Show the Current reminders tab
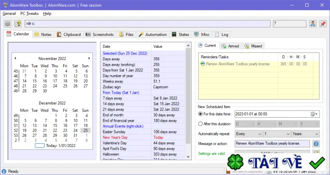The width and height of the screenshot is (330, 175). pos(207,45)
